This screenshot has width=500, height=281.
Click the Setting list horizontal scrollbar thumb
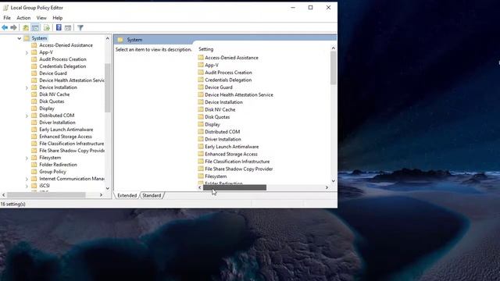234,187
